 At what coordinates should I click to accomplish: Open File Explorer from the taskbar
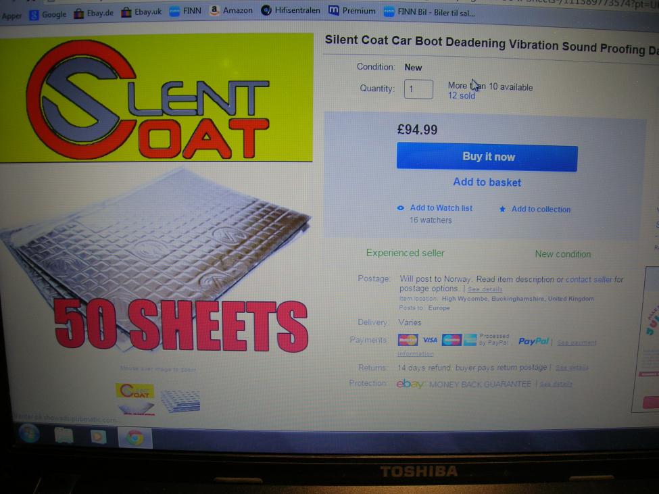(64, 436)
